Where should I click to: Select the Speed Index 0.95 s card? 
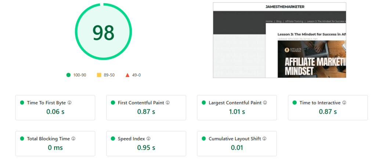click(146, 143)
